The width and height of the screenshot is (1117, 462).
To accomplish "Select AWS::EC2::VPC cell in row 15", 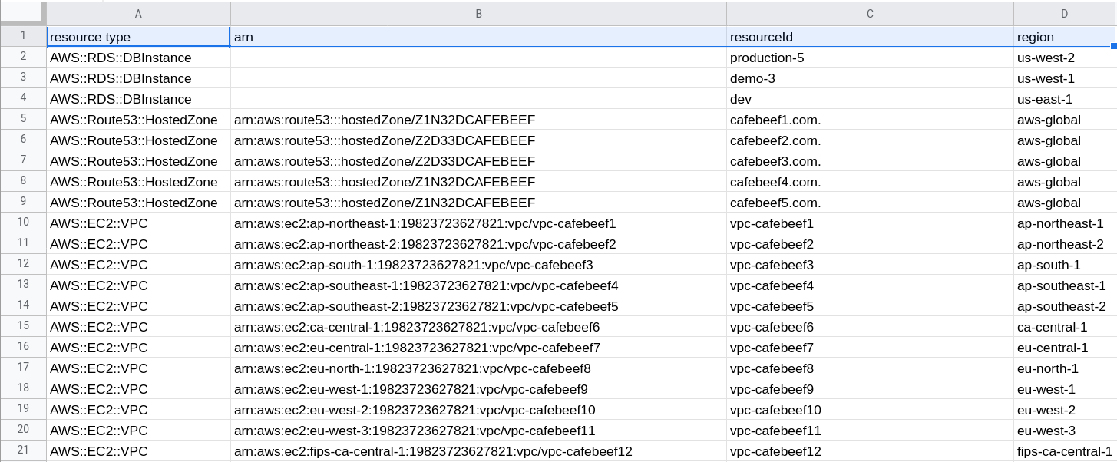I will pyautogui.click(x=138, y=326).
